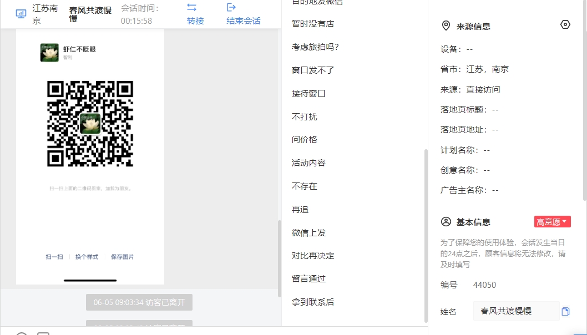Click the session time 00:15:58
This screenshot has width=587, height=335.
pos(136,21)
